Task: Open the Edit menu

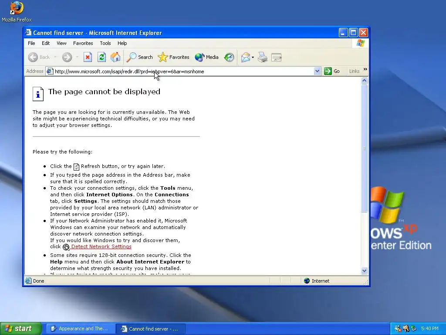Action: (x=46, y=43)
